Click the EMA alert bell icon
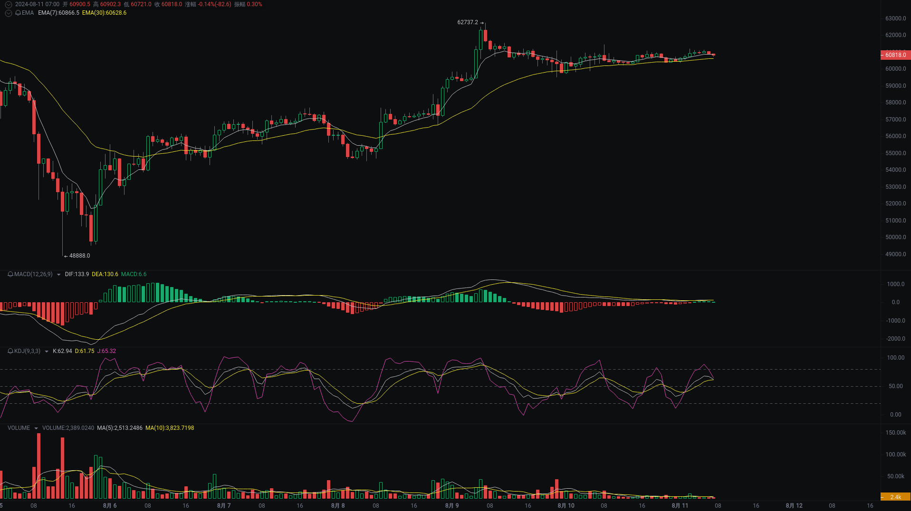Viewport: 911px width, 511px height. tap(18, 13)
